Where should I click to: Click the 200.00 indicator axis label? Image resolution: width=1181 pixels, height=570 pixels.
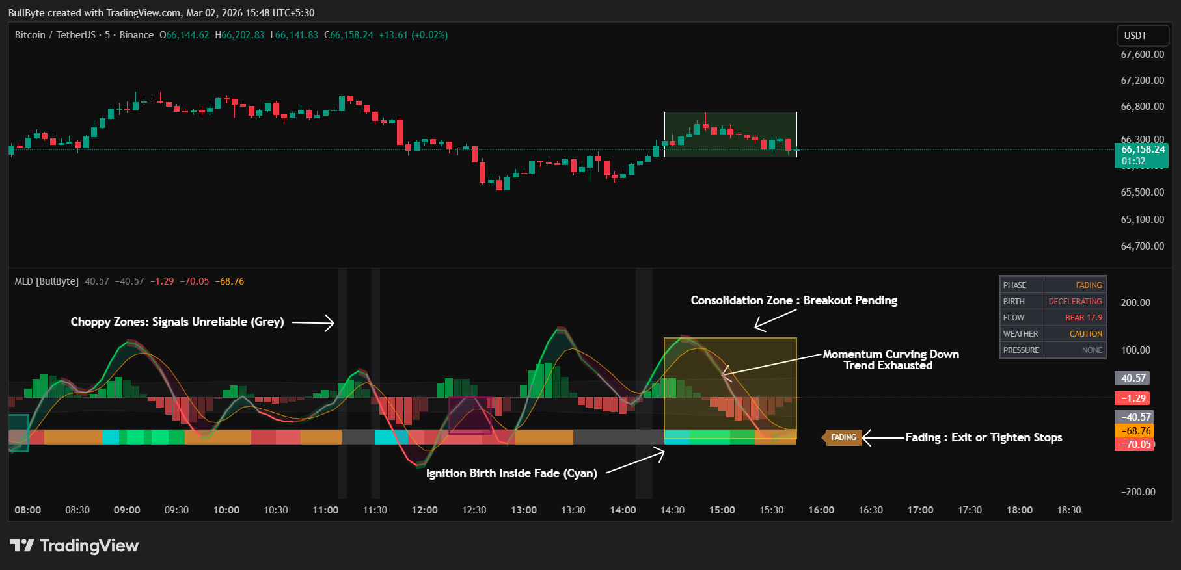pos(1135,303)
